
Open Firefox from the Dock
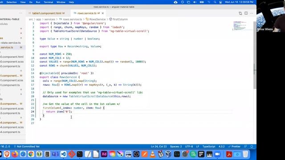click(x=15, y=154)
